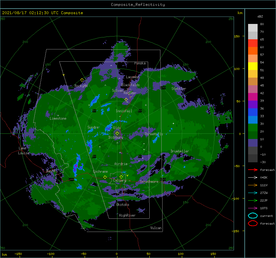Click the Sylvan label
This screenshot has width=276, height=258.
pyautogui.click(x=117, y=90)
